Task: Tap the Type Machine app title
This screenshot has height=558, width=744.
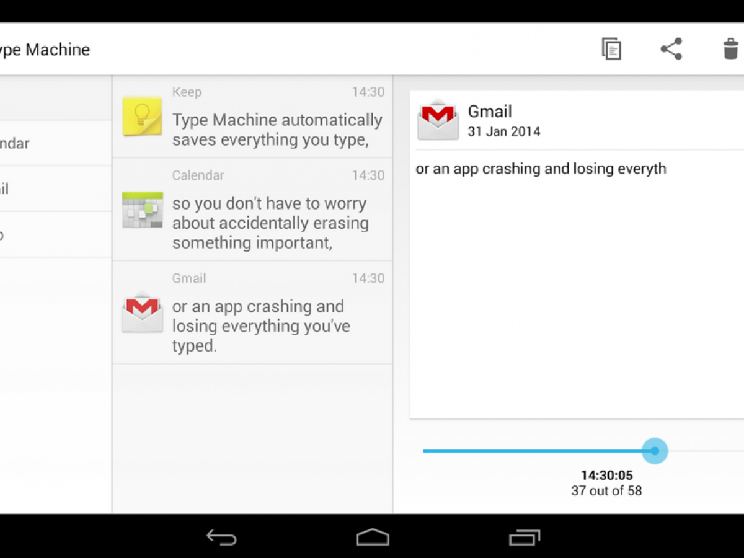Action: pos(43,50)
